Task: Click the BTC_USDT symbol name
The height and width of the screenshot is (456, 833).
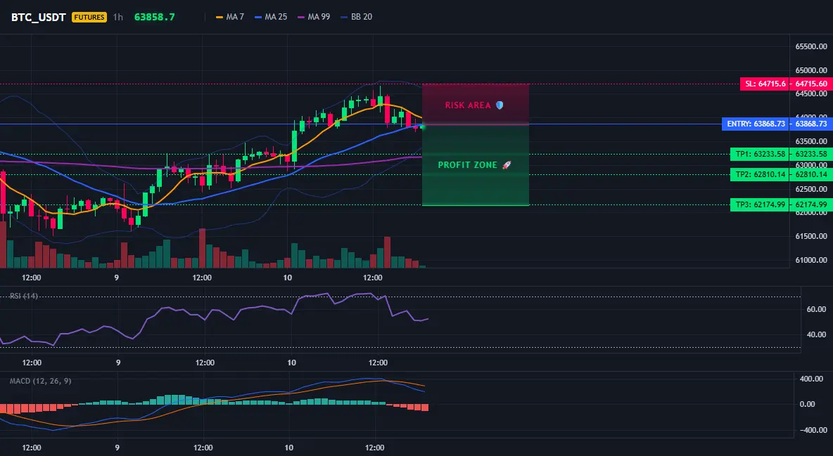Action: pyautogui.click(x=38, y=17)
